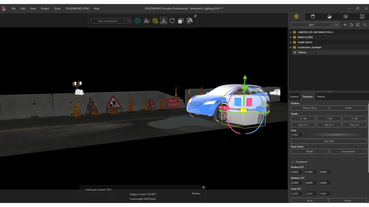Click the plus icon to add a model
369x207 pixels.
coord(345,25)
